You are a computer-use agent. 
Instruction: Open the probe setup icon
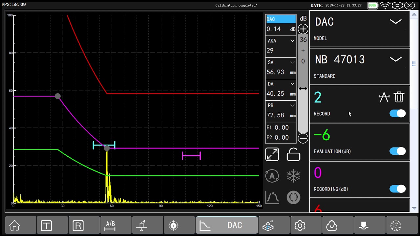point(142,226)
